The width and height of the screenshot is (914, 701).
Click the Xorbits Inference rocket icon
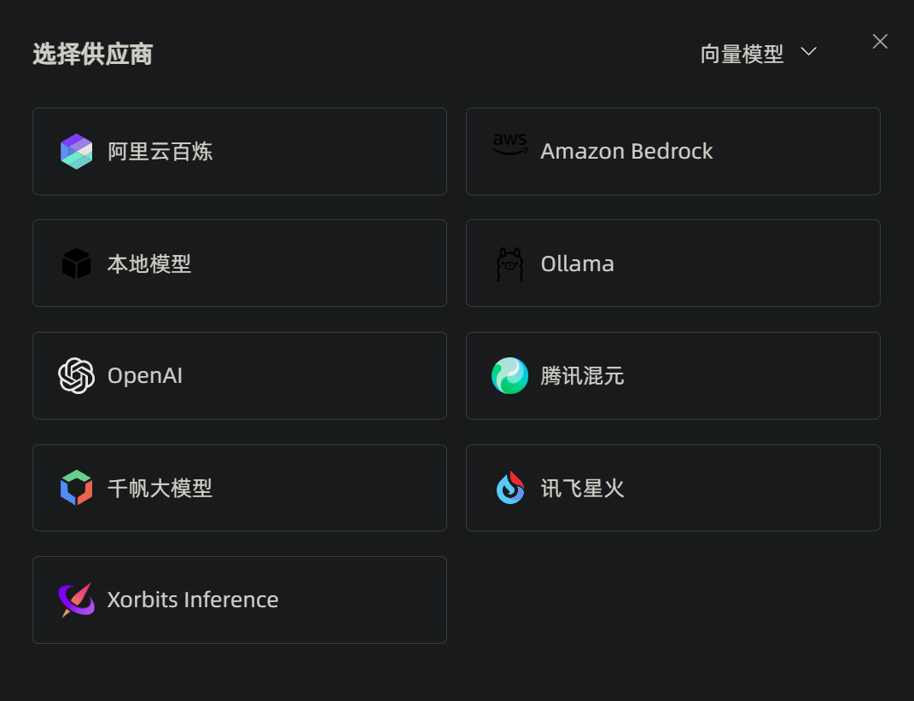pos(76,600)
